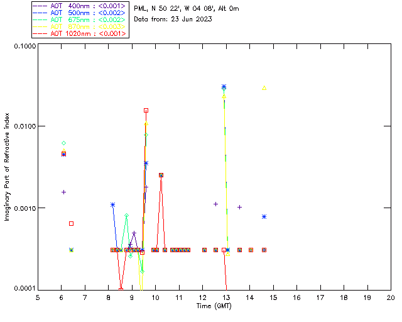Click the y-axis tick label 0.0100
The height and width of the screenshot is (322, 402).
[25, 126]
